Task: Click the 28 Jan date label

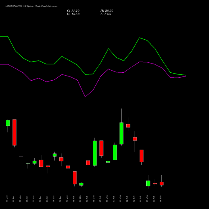Action: [54, 199]
